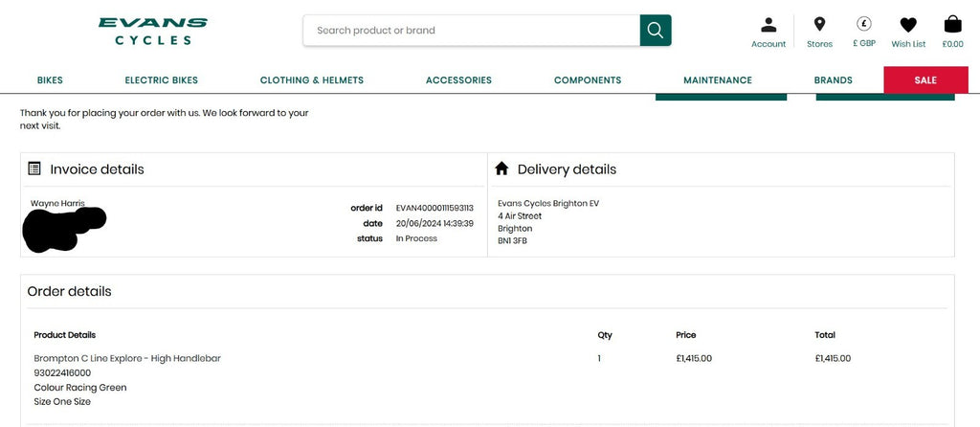Focus the Search product or brand field
This screenshot has width=980, height=427.
[471, 30]
